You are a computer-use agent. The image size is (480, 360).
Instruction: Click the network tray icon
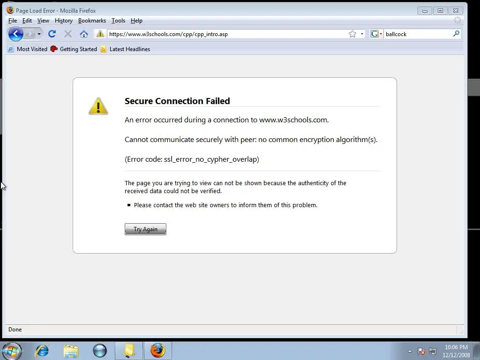pyautogui.click(x=433, y=351)
